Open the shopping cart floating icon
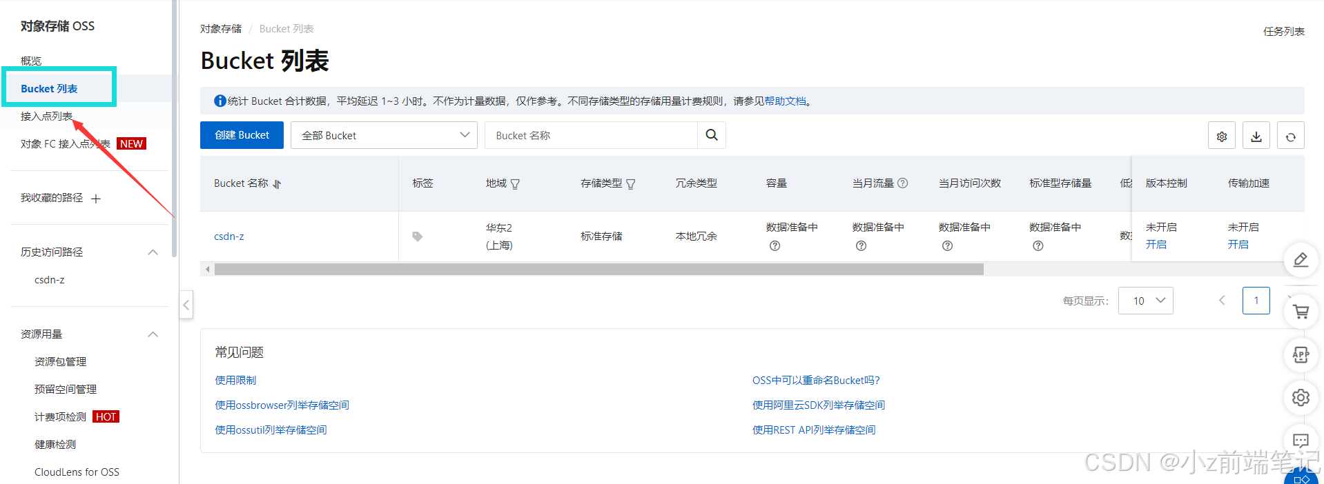The height and width of the screenshot is (484, 1324). point(1301,311)
